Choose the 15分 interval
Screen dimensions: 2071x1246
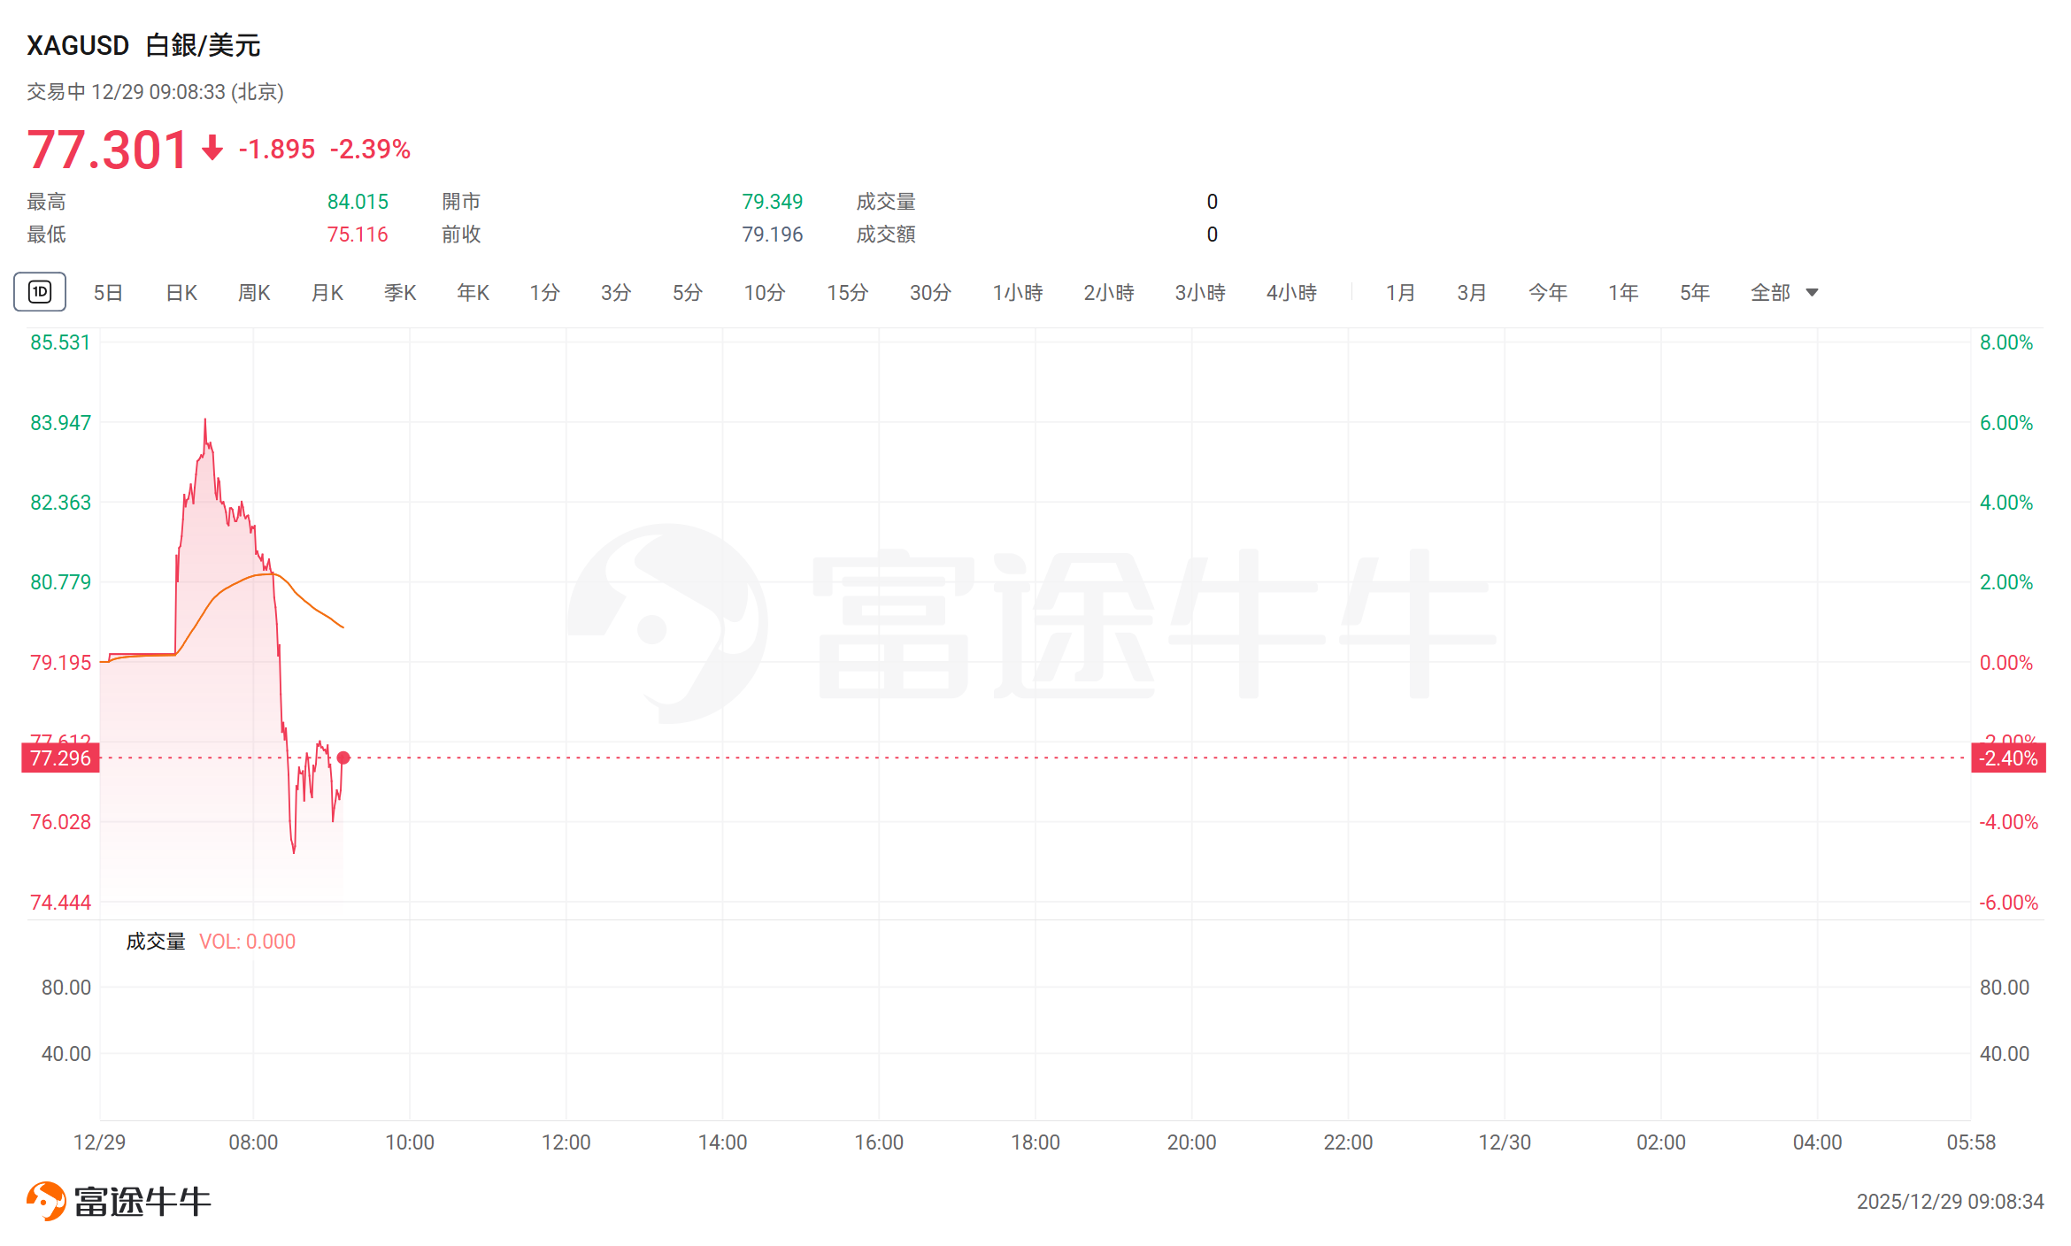[847, 292]
